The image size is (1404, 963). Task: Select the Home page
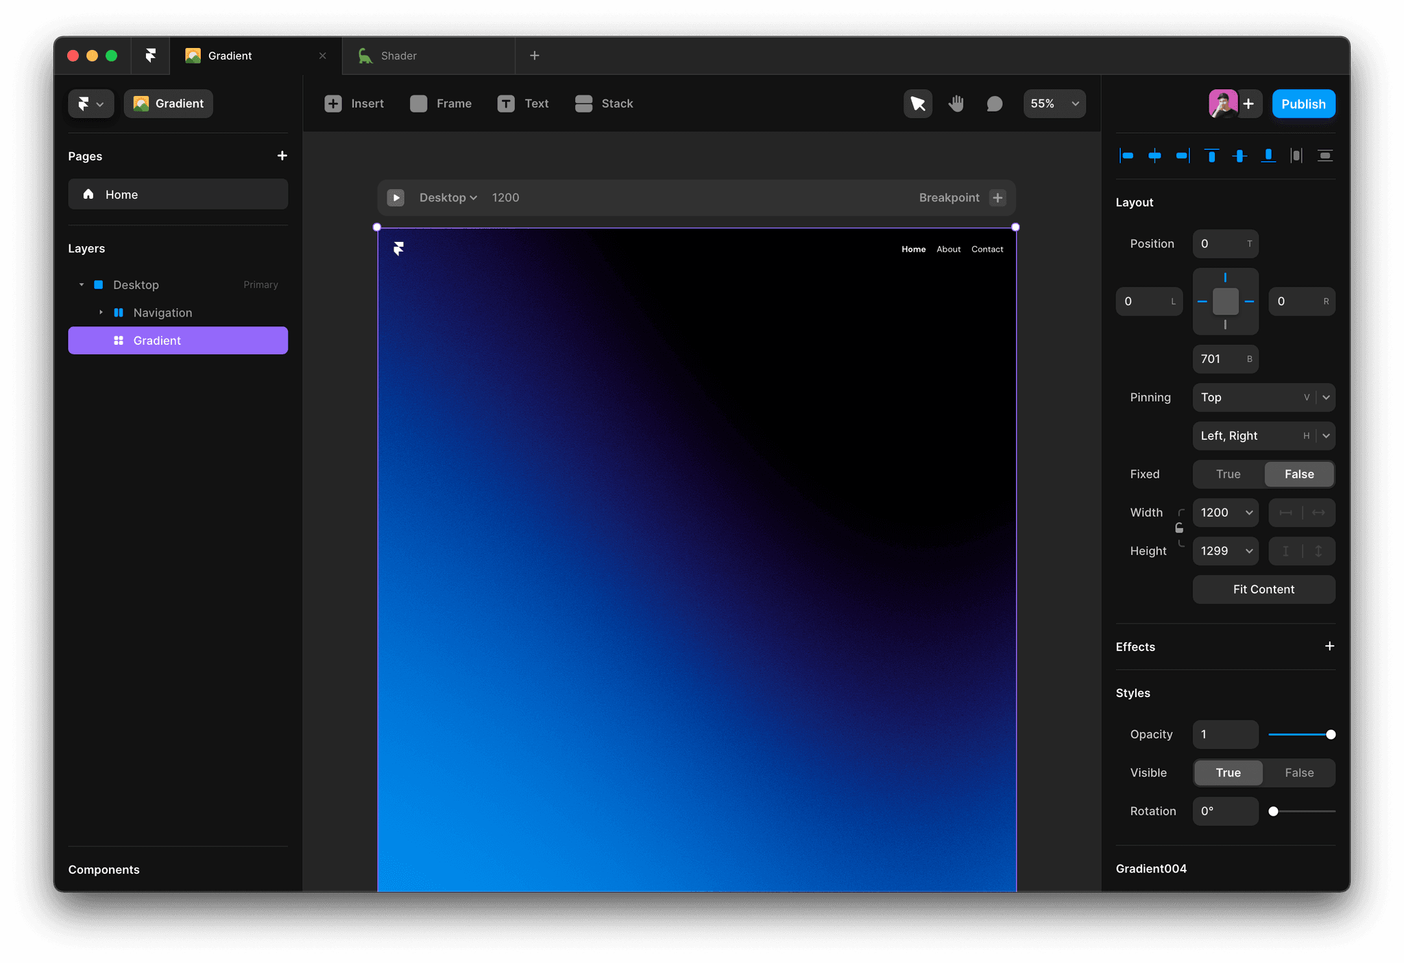(x=178, y=195)
